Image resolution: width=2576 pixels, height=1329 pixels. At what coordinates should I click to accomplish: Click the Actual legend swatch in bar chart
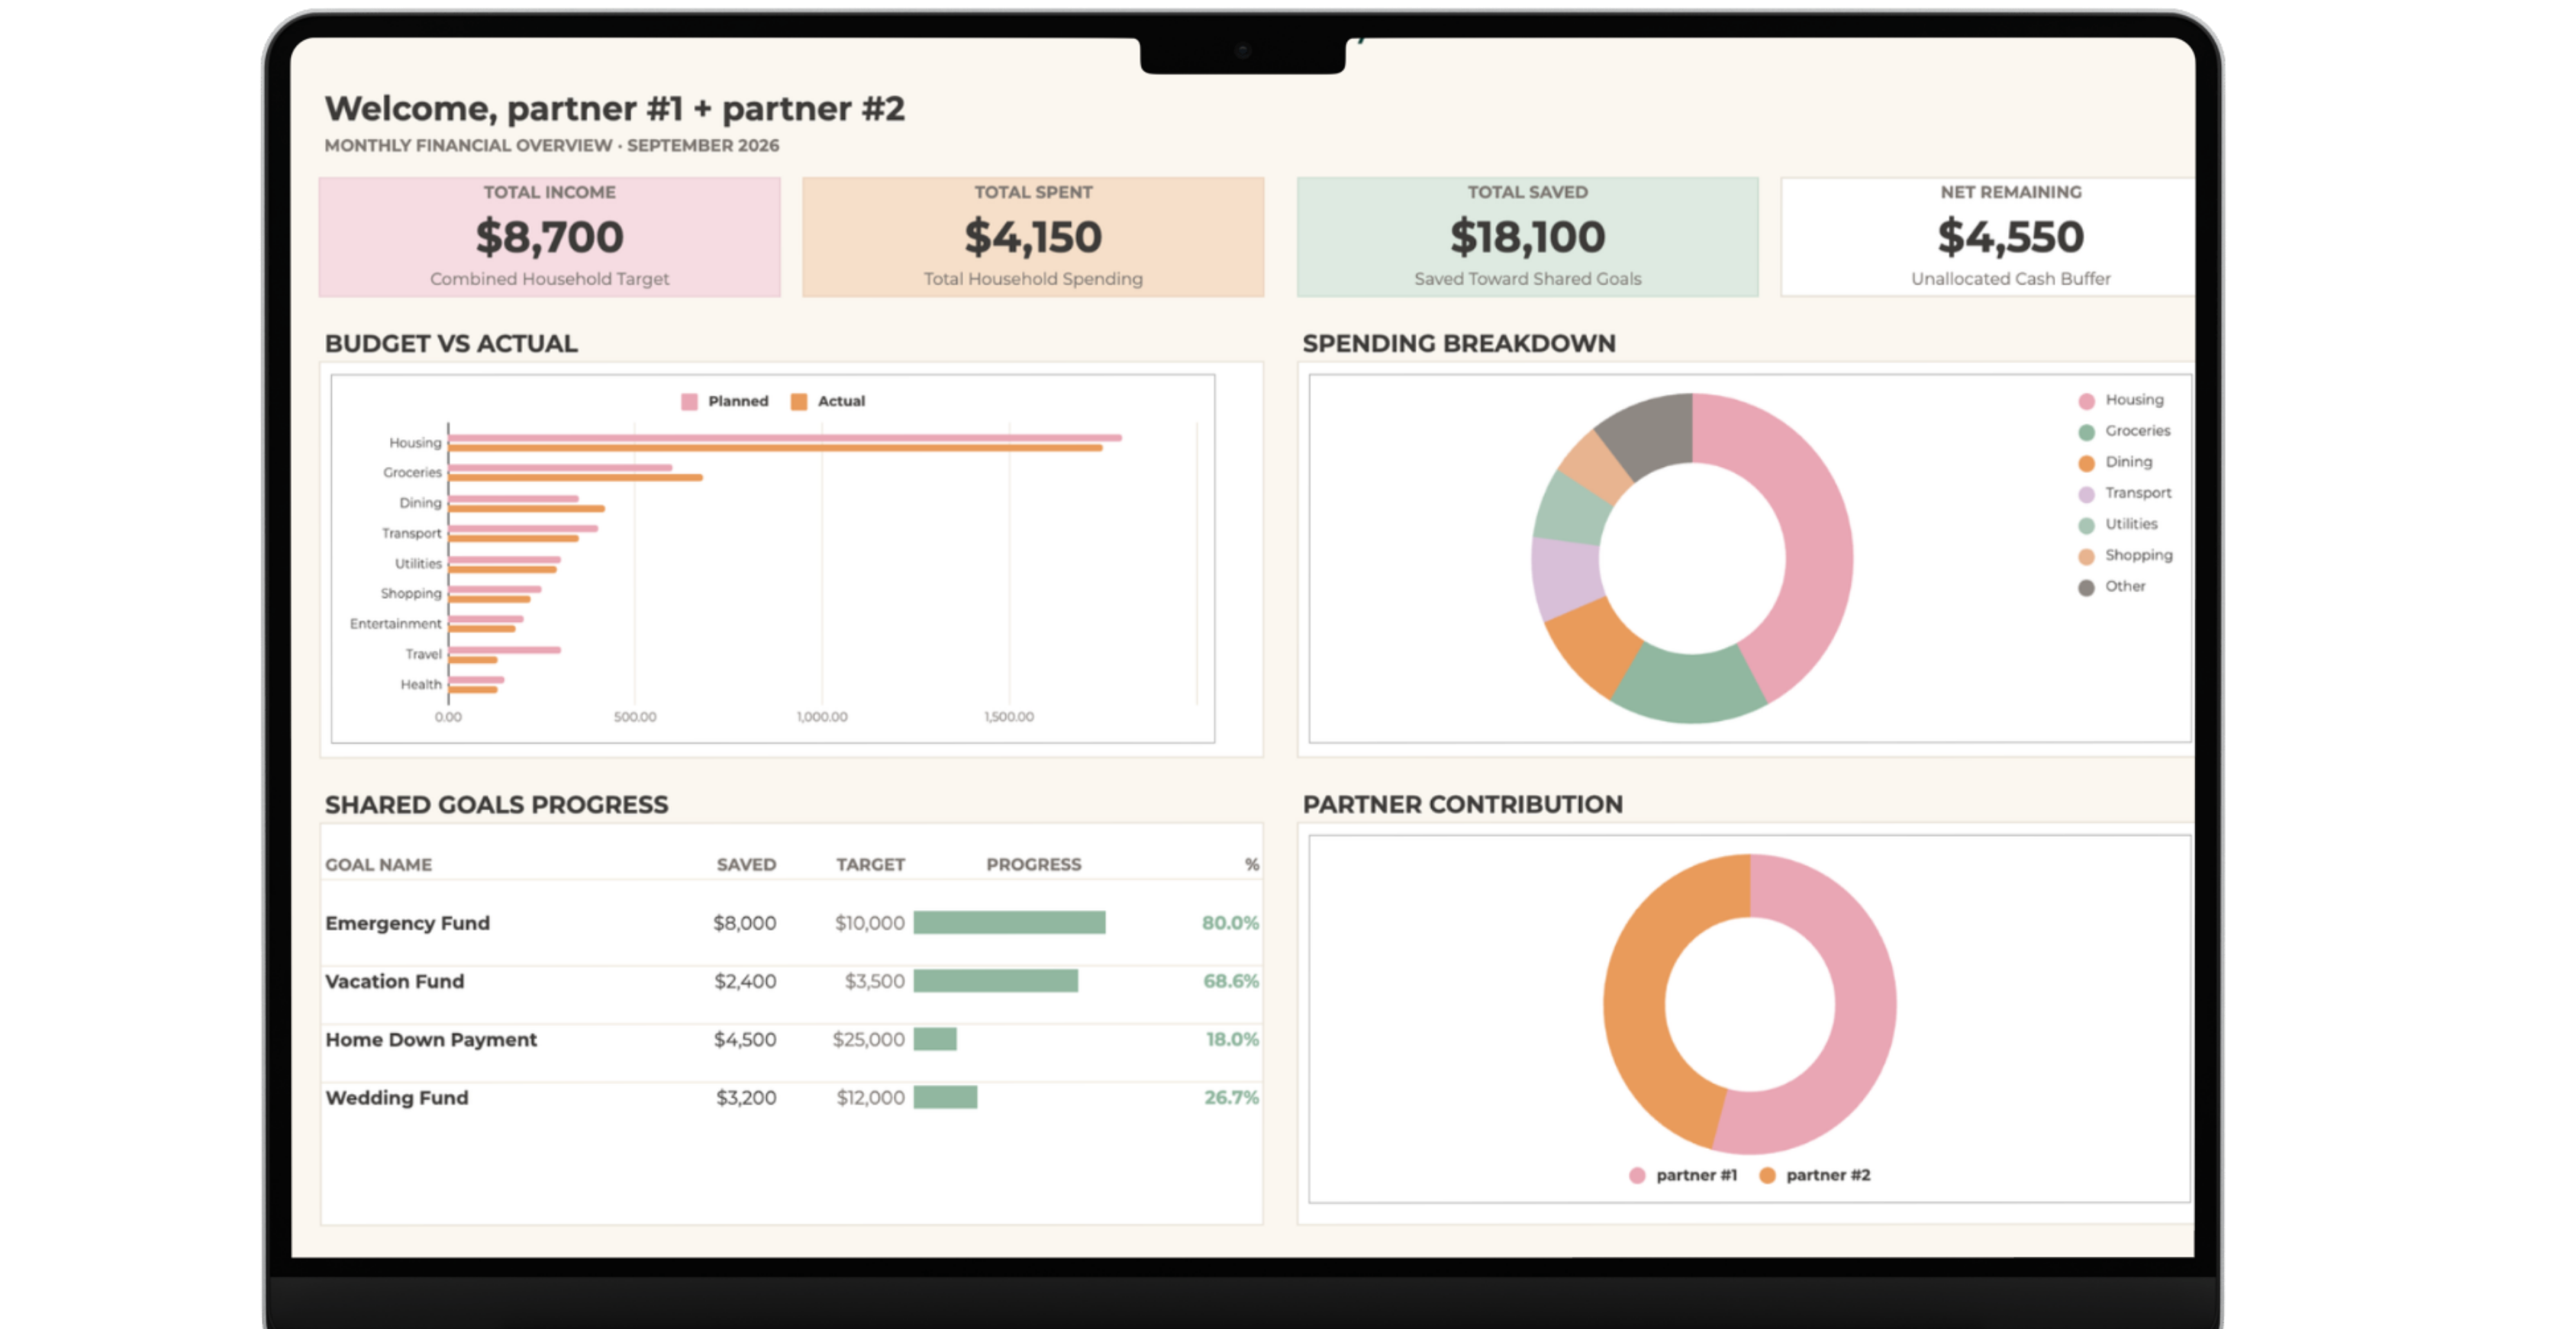point(799,402)
